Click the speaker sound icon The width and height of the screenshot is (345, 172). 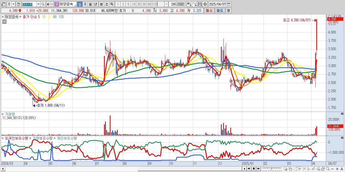pyautogui.click(x=48, y=4)
